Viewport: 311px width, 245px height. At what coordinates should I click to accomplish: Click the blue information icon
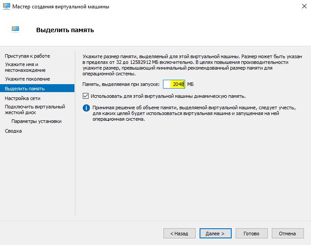tap(86, 108)
